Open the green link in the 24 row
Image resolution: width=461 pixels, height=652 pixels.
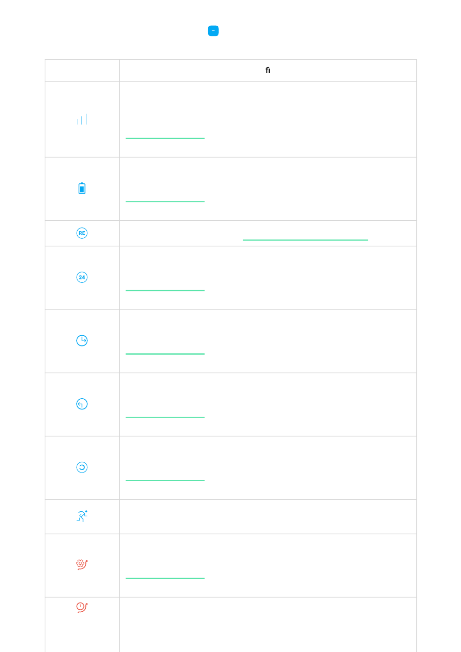[165, 290]
